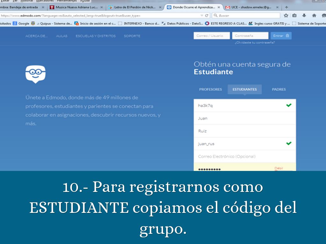Reload page with the refresh icon
326x244 pixels.
click(207, 15)
